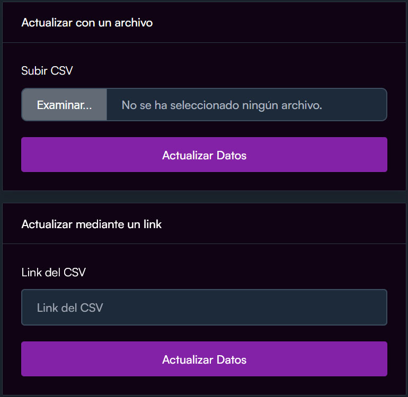This screenshot has height=397, width=408.
Task: Place cursor in the CSV link placeholder box
Action: pyautogui.click(x=204, y=307)
